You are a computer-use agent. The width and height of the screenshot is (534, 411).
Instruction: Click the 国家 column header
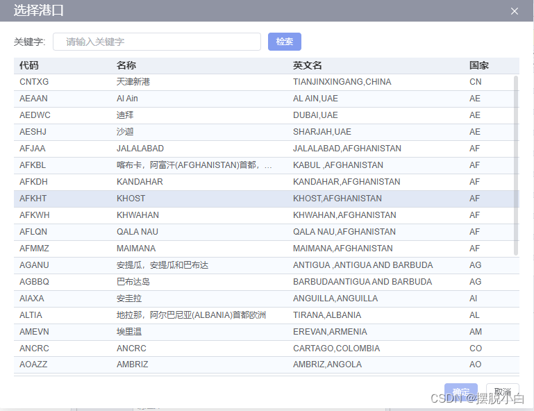[479, 65]
